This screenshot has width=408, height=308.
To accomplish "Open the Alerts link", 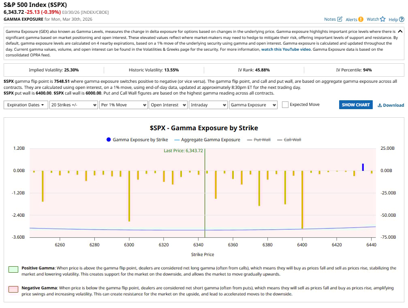I will point(351,19).
